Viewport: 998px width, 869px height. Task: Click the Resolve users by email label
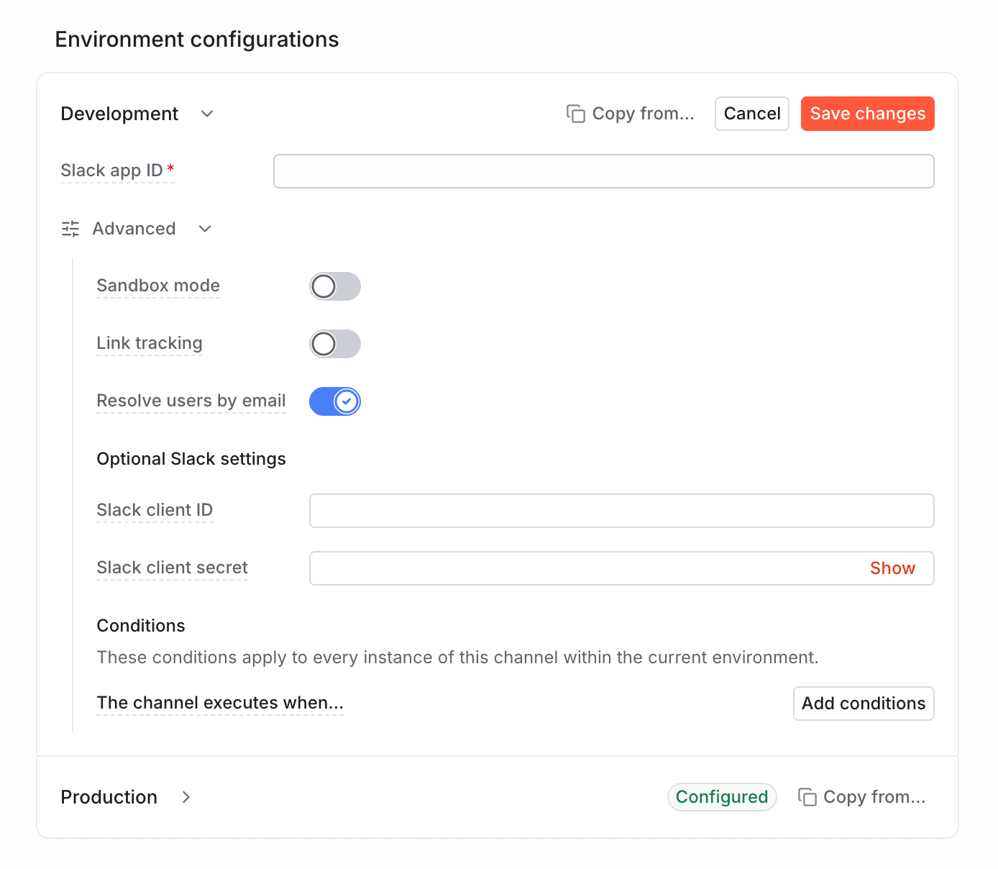coord(191,401)
